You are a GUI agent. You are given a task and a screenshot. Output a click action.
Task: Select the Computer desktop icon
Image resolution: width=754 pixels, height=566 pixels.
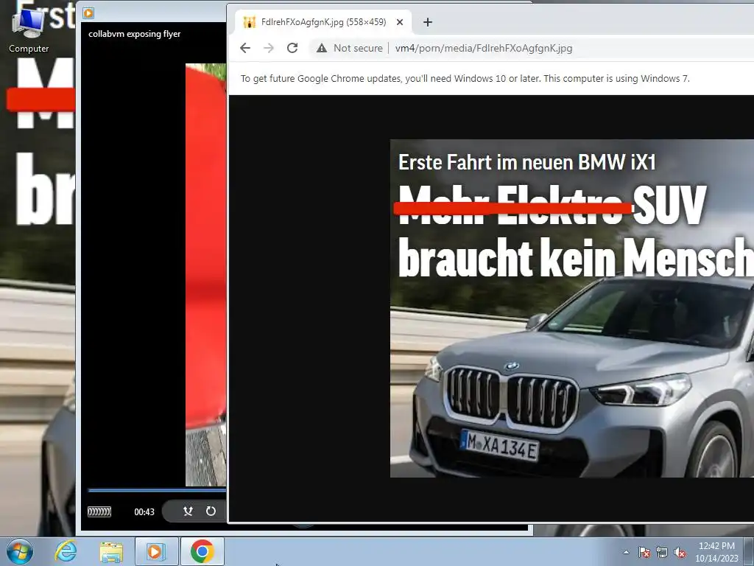coord(29,29)
